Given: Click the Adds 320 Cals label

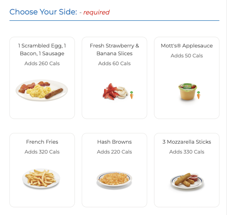Looking at the screenshot, I should coord(42,152).
